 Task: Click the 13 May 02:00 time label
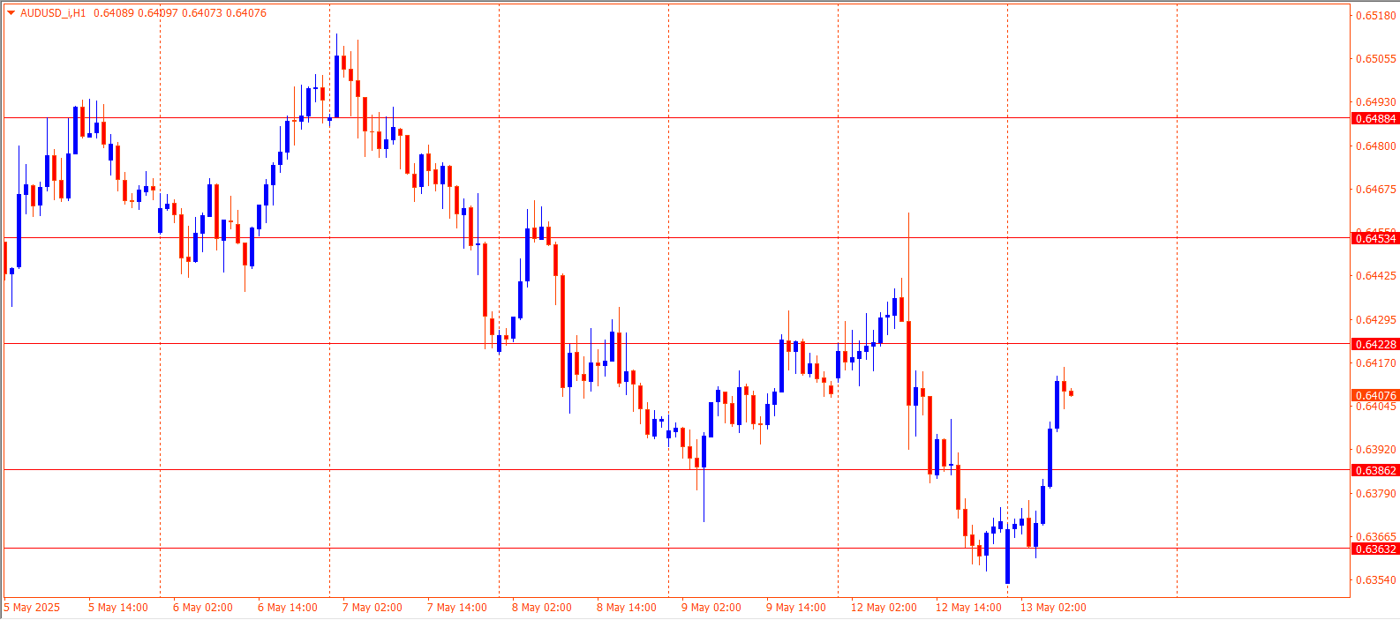click(x=1053, y=608)
